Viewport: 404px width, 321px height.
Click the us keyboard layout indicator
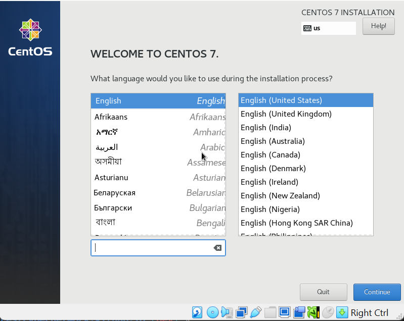tap(329, 28)
